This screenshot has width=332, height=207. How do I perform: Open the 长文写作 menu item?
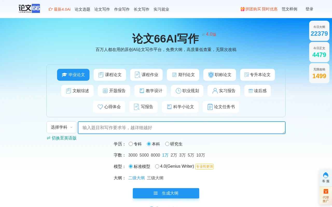click(141, 9)
